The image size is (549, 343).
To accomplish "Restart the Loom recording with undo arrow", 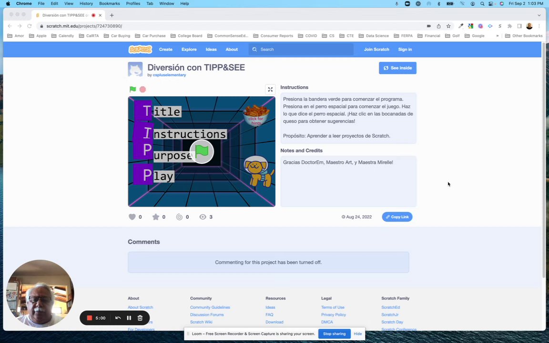I will [118, 318].
